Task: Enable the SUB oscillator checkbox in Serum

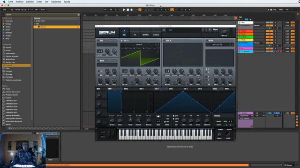Action: click(x=98, y=41)
